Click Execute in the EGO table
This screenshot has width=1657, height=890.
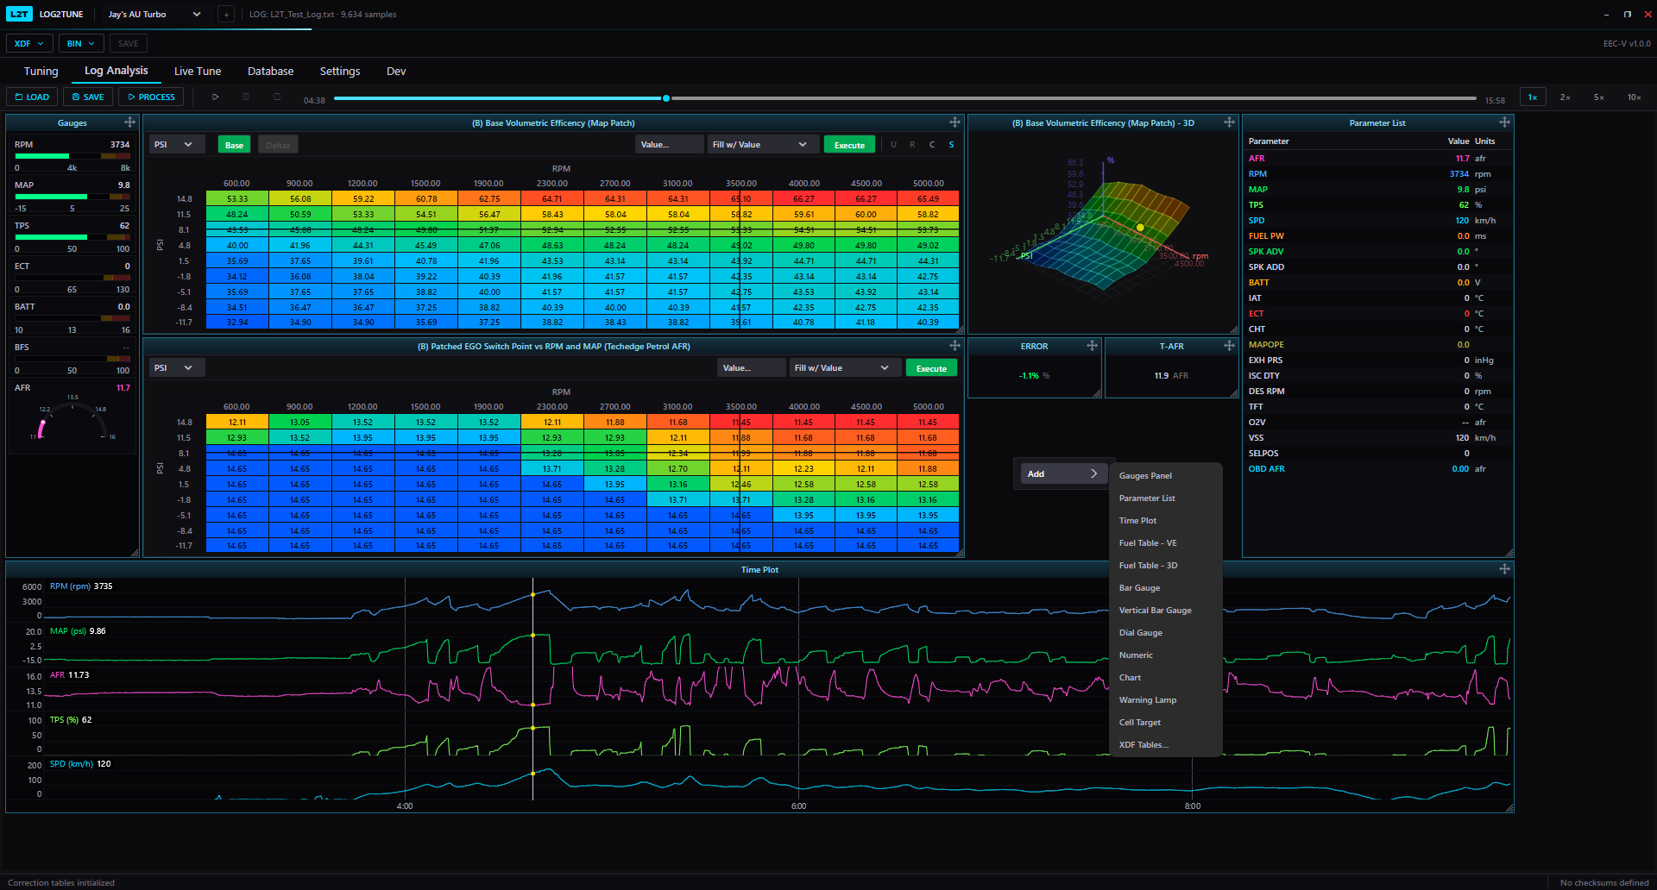[931, 368]
